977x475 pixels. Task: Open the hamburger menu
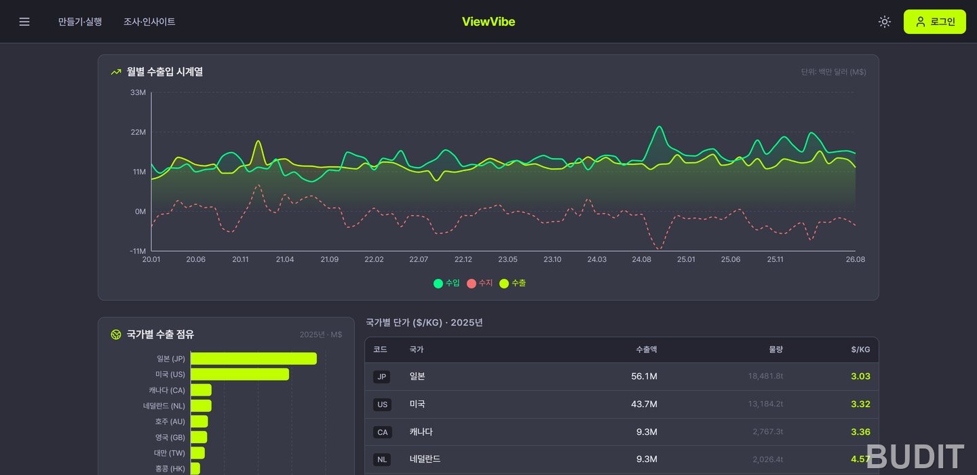[24, 22]
